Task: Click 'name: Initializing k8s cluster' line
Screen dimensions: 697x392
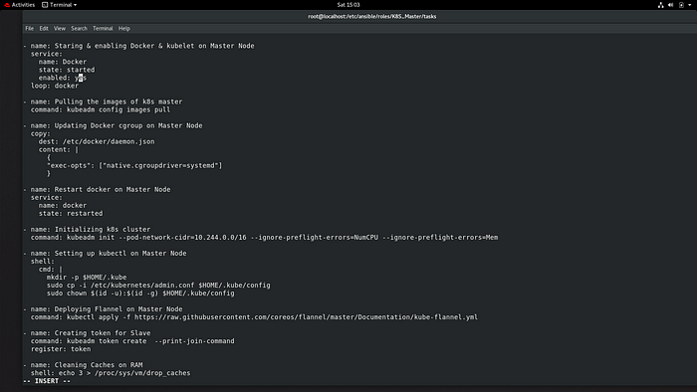Action: [91, 230]
